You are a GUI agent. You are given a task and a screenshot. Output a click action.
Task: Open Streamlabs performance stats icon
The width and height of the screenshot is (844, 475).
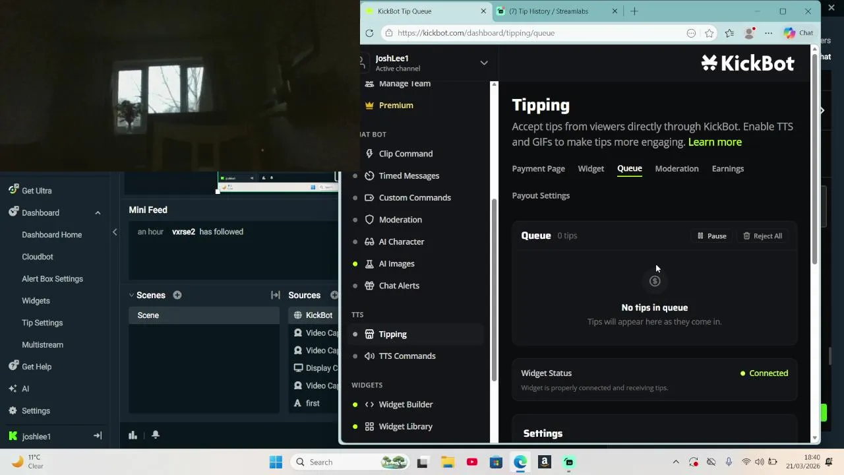point(133,435)
